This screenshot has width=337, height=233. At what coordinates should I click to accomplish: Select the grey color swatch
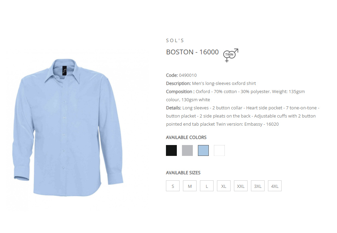click(x=187, y=150)
